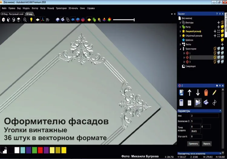Click the zoom magnifier icon in 3D toolbar

pos(25,20)
